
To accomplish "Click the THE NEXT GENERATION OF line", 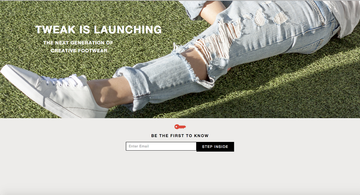I will 78,43.
